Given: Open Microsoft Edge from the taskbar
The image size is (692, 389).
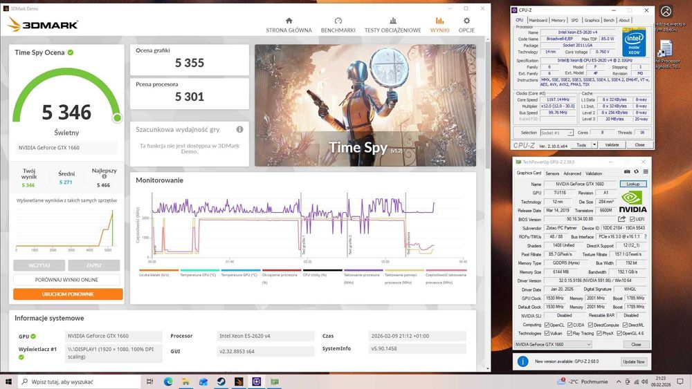Looking at the screenshot, I should (168, 381).
